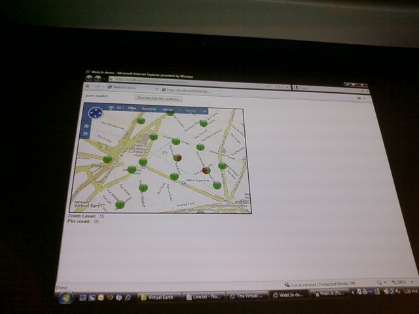Zoom out with the map minus icon
419x314 pixels.
pos(86,133)
